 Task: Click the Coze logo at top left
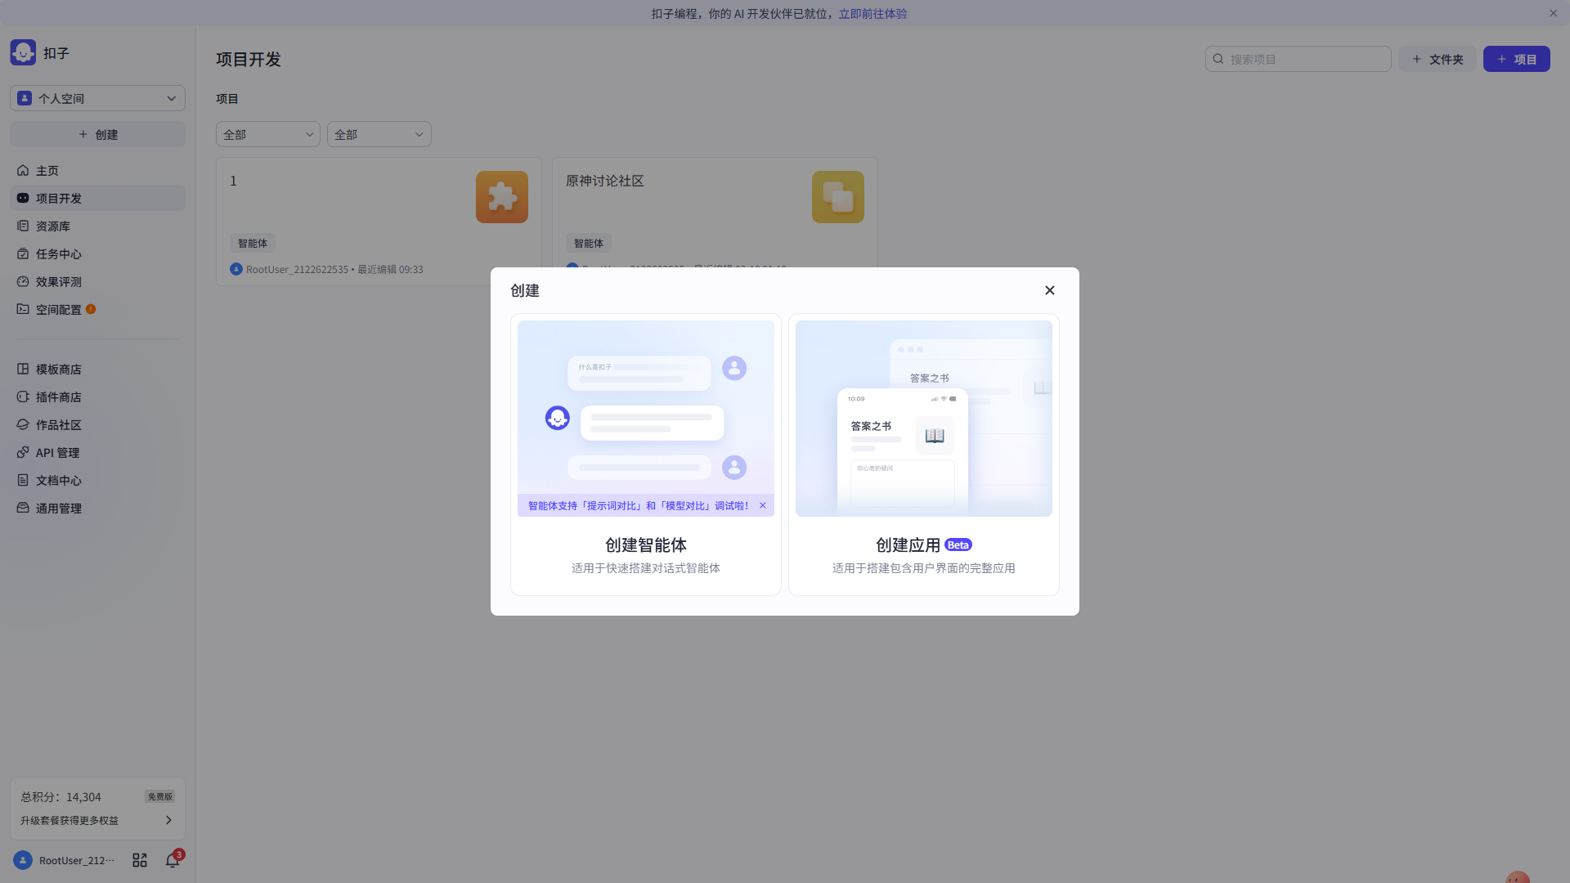click(x=22, y=52)
